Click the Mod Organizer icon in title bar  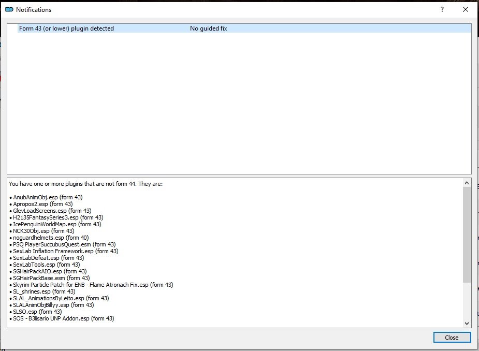(x=9, y=9)
